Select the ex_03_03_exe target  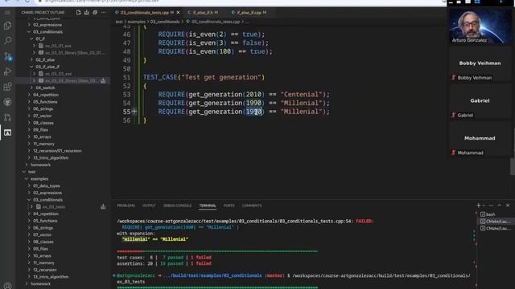59,74
